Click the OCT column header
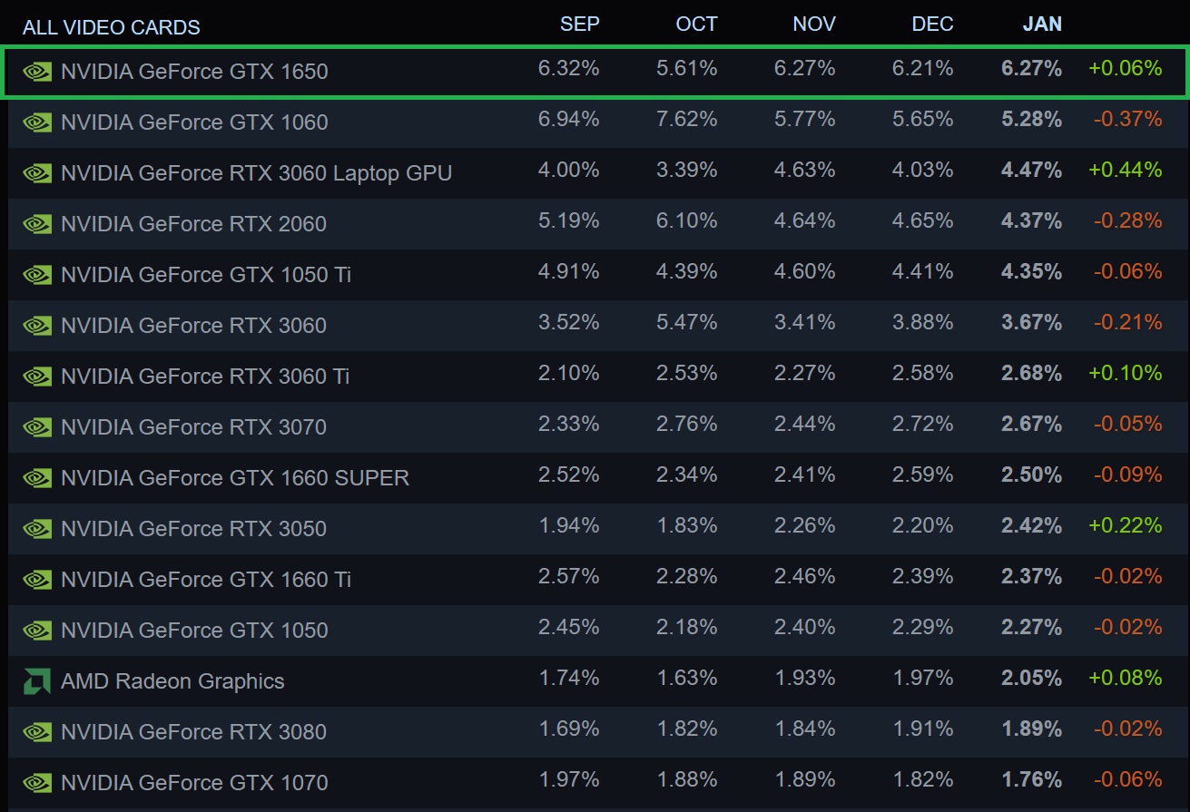The height and width of the screenshot is (812, 1190). 696,24
